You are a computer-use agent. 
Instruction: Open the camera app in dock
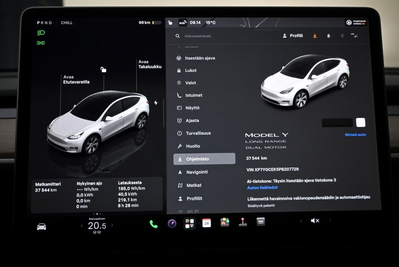point(172,223)
